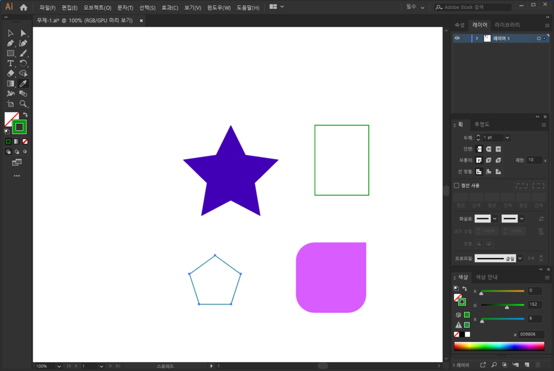Screen dimensions: 554x371
Task: Set butt cap stroke option
Action: 479,149
